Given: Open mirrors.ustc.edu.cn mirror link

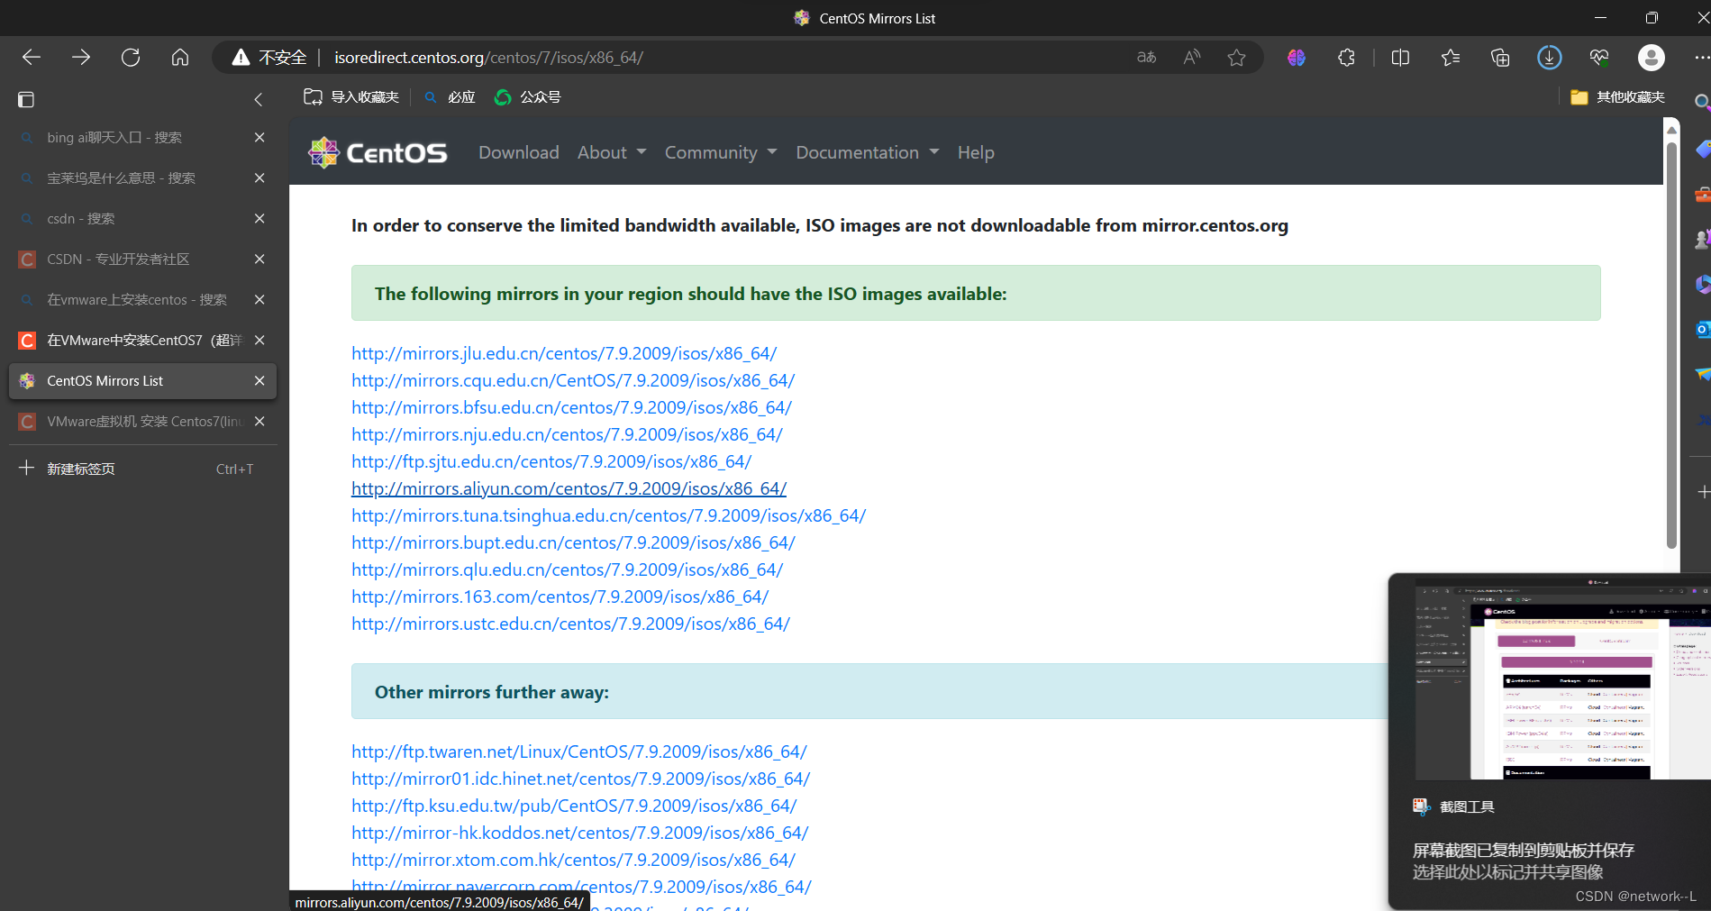Looking at the screenshot, I should [570, 624].
